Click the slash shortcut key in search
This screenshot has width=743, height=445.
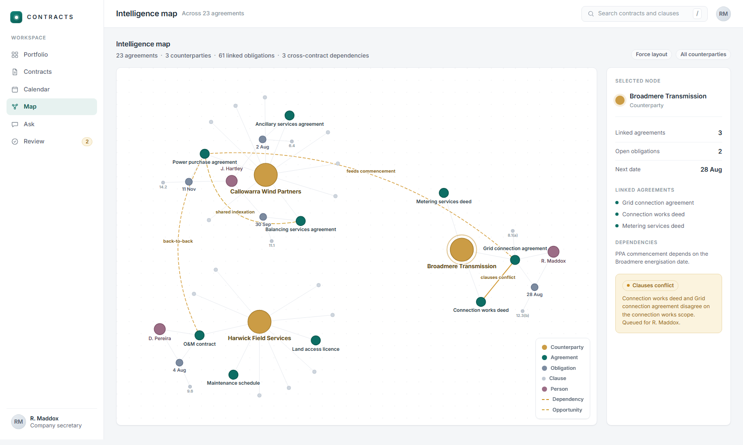[x=697, y=14]
